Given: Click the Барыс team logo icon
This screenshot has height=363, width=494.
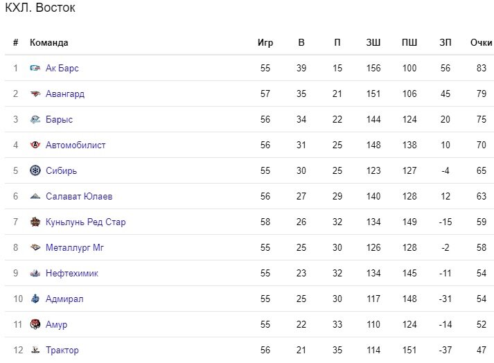Looking at the screenshot, I should click(35, 119).
